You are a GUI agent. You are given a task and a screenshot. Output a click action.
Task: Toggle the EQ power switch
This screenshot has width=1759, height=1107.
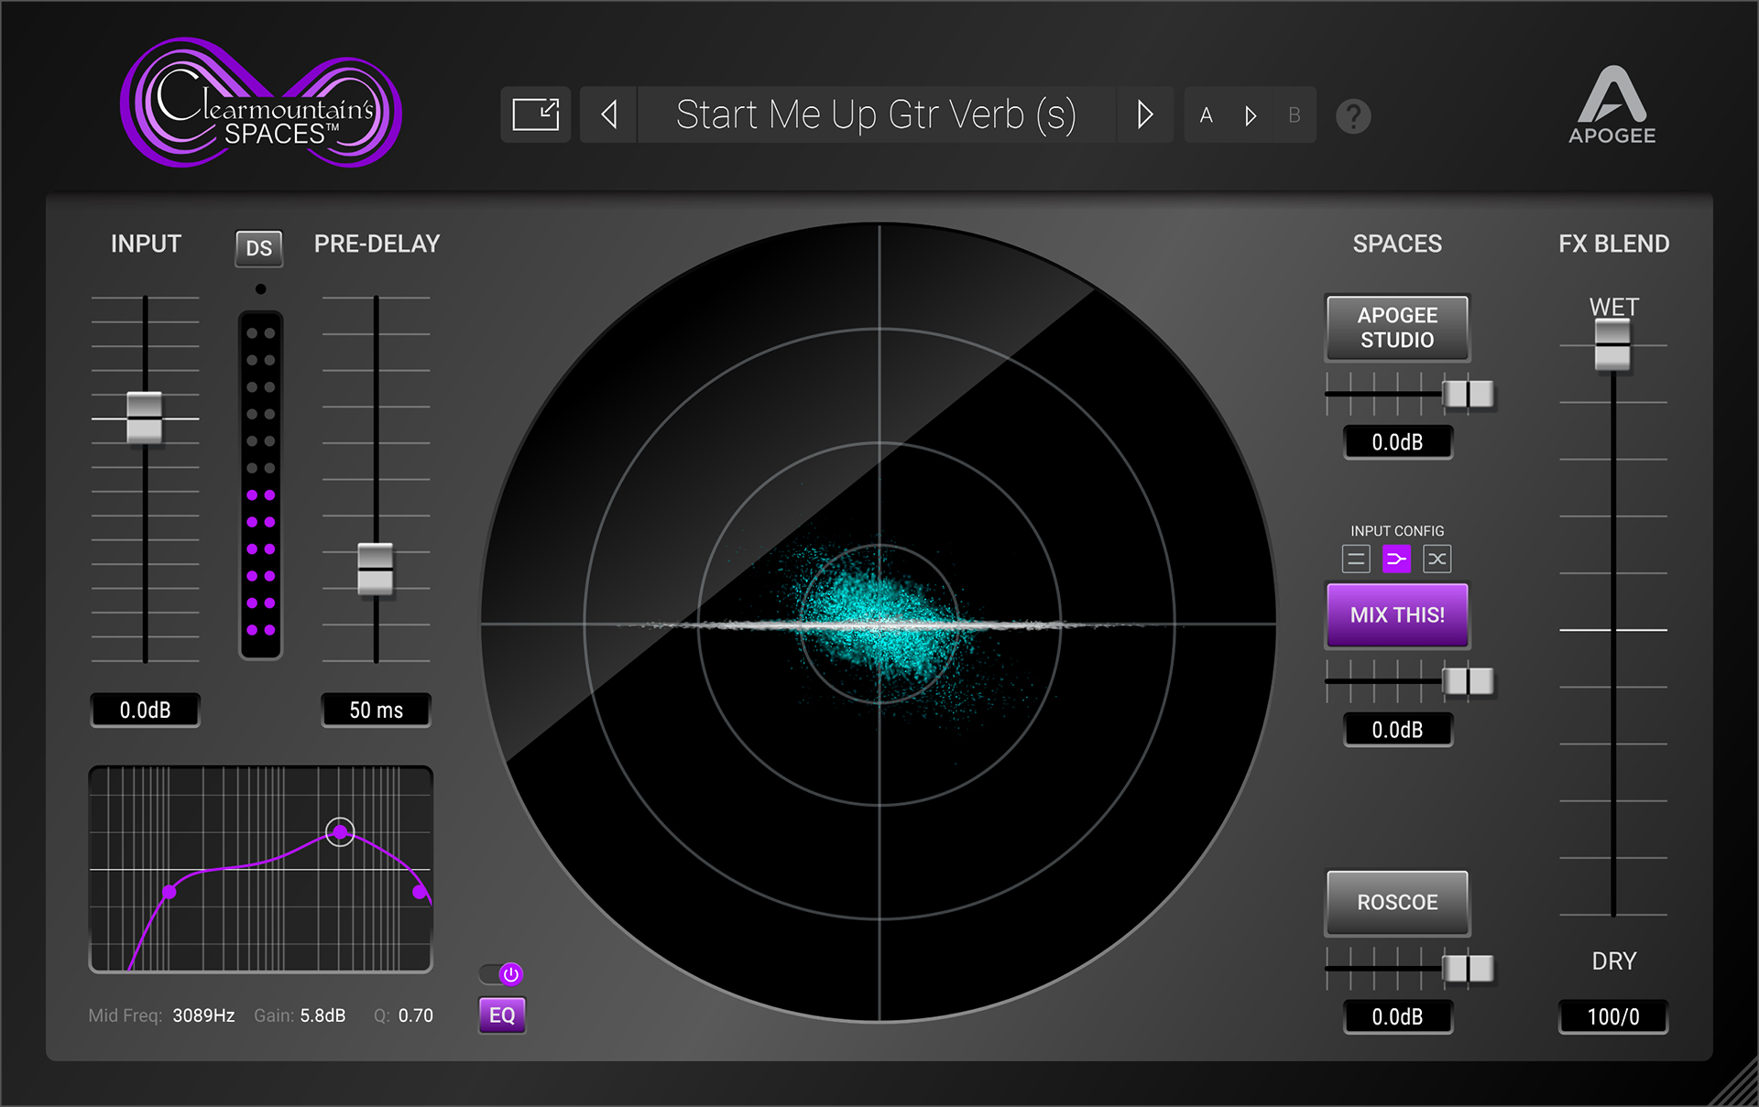502,974
